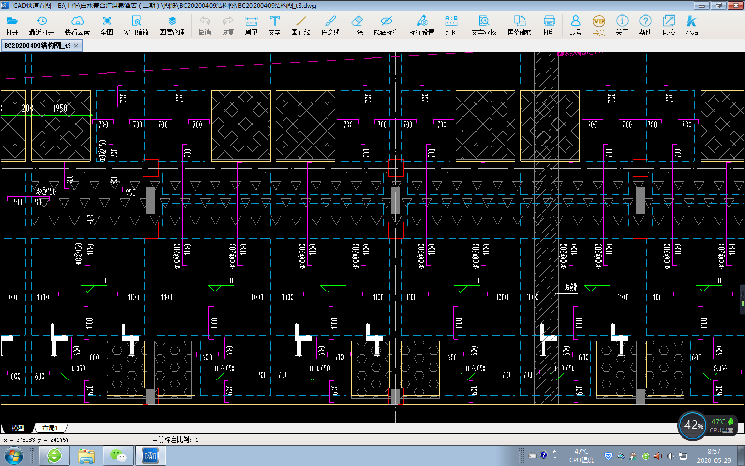Switch to the 布局1 layout tab

[50, 428]
